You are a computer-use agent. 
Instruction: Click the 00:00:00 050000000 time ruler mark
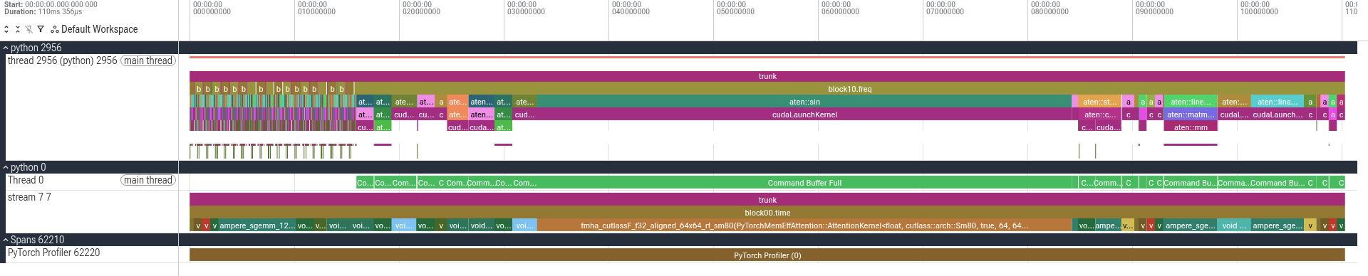(735, 8)
